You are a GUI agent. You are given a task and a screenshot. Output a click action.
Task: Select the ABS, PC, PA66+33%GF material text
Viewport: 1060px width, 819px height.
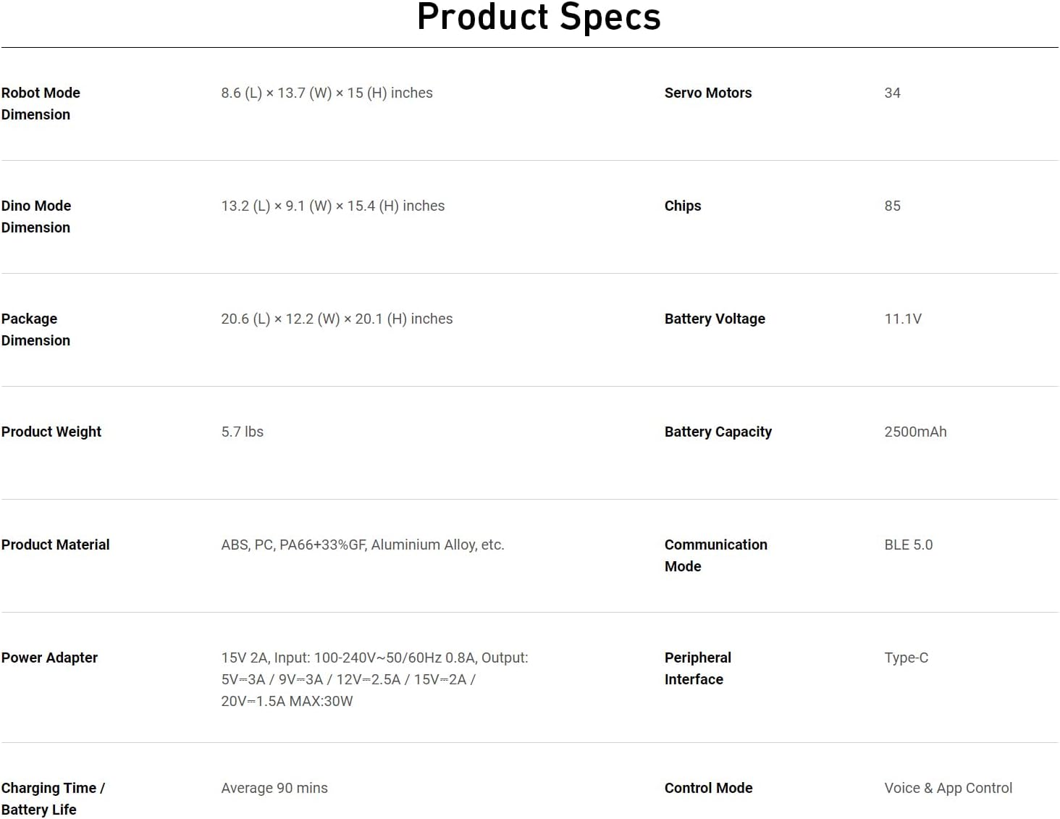[362, 545]
